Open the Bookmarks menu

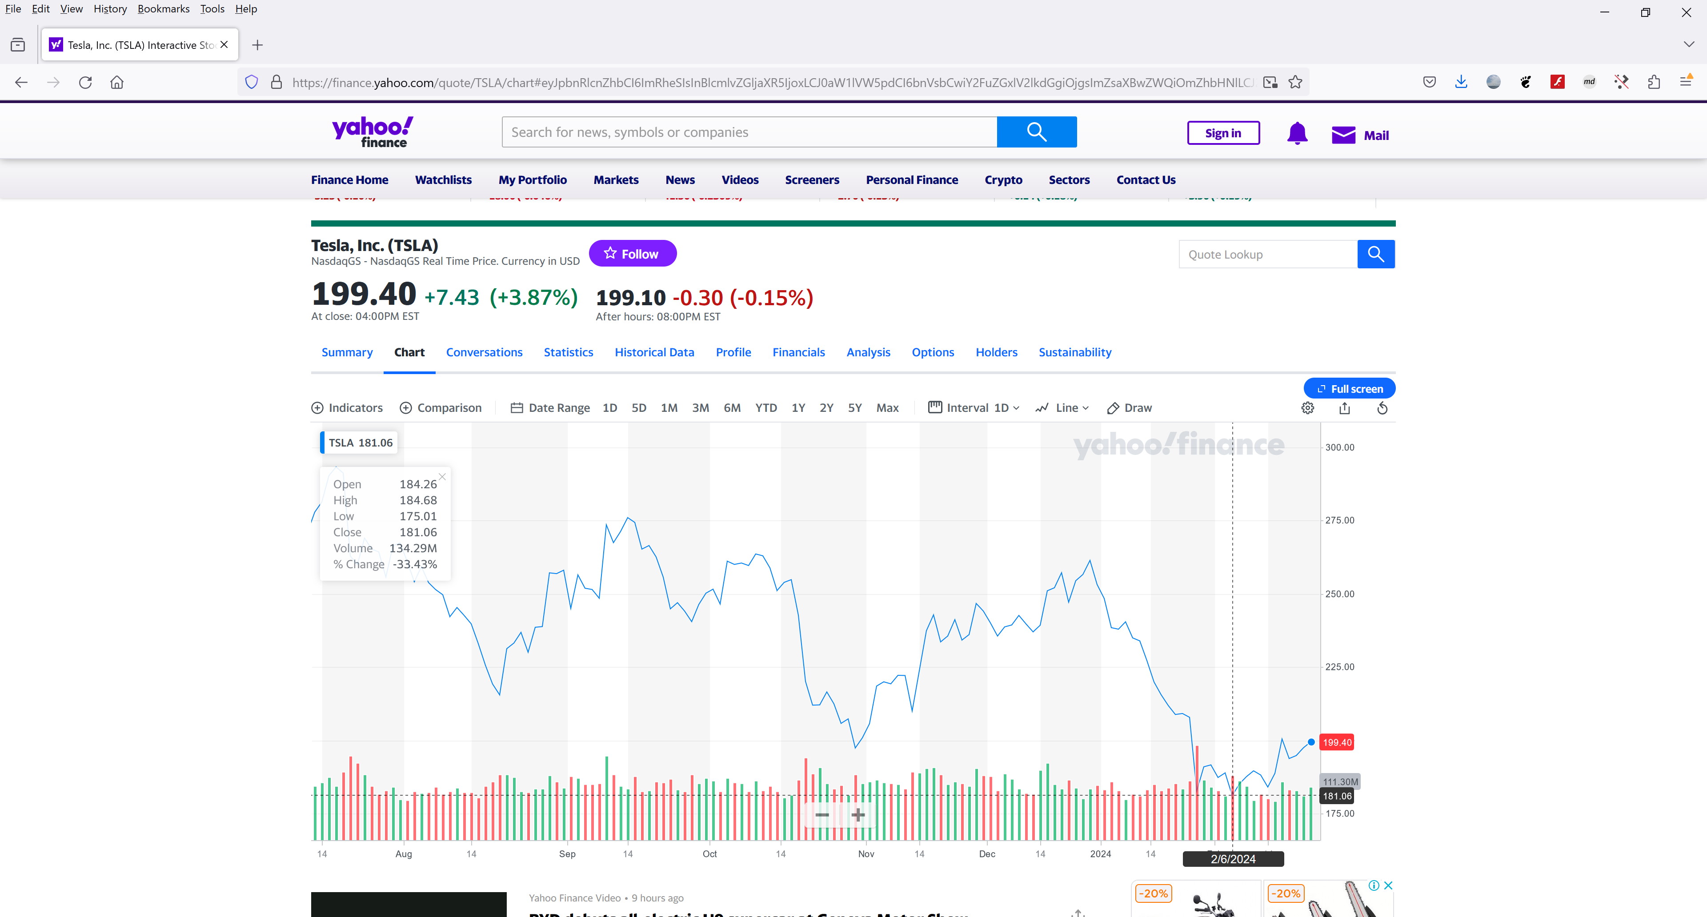164,8
